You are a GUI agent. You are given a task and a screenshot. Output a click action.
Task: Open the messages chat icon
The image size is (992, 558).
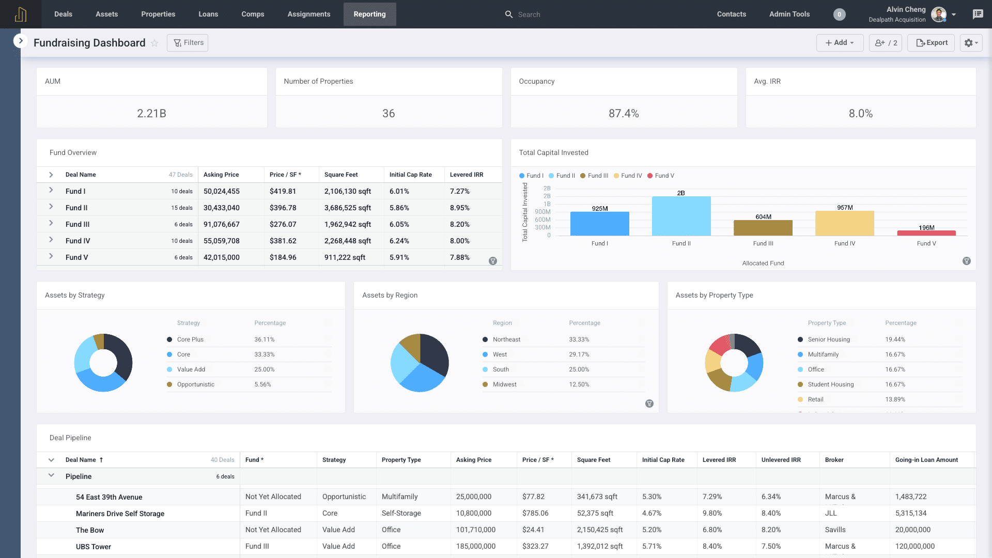978,14
